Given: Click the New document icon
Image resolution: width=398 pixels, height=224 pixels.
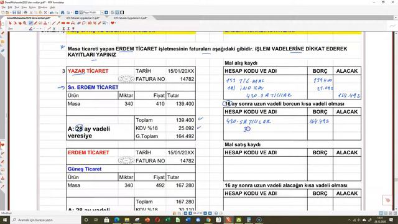Looking at the screenshot, I should [x=3, y=12].
